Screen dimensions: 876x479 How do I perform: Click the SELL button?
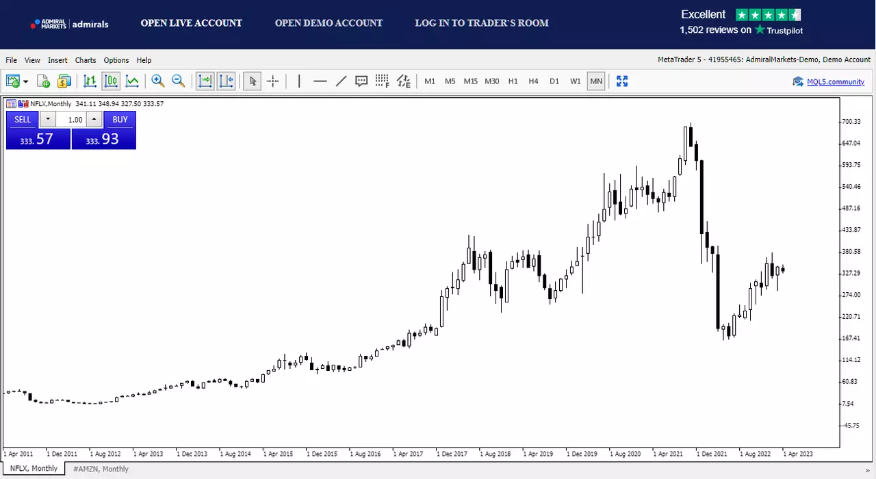(23, 120)
